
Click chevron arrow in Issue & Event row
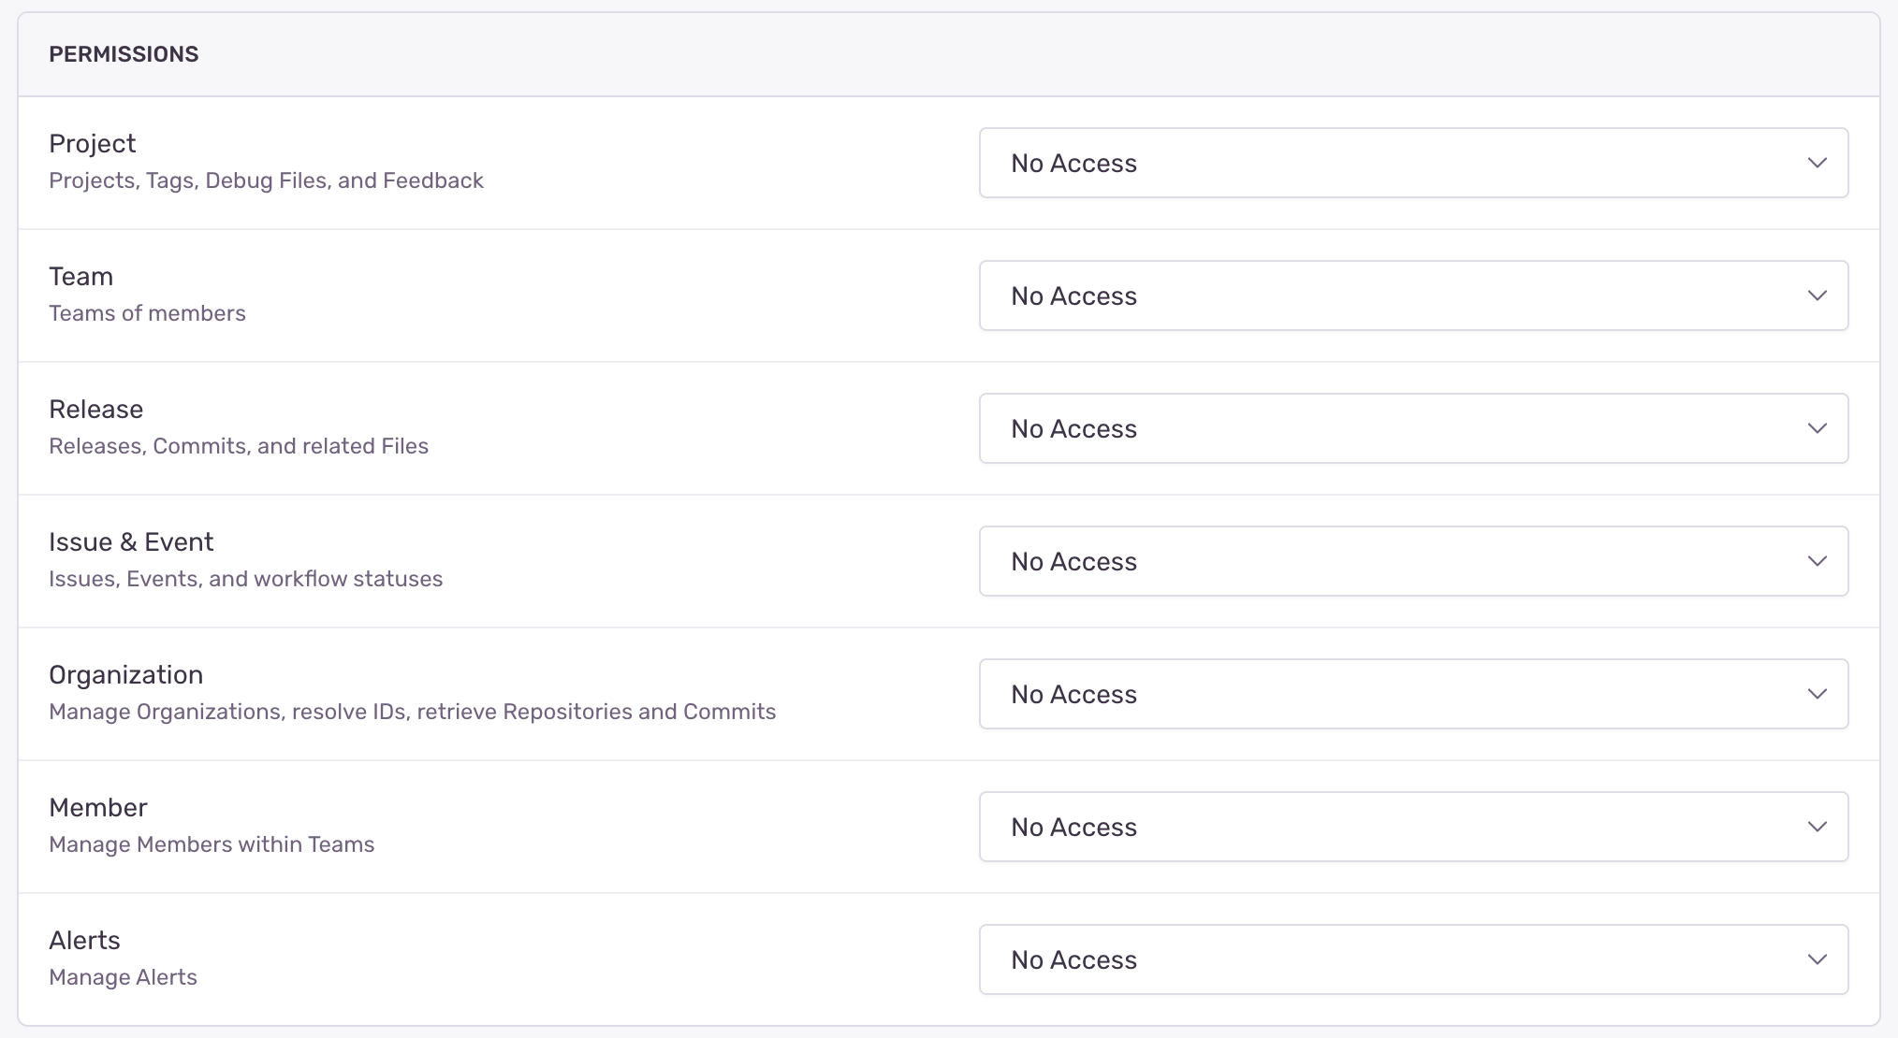click(x=1817, y=561)
